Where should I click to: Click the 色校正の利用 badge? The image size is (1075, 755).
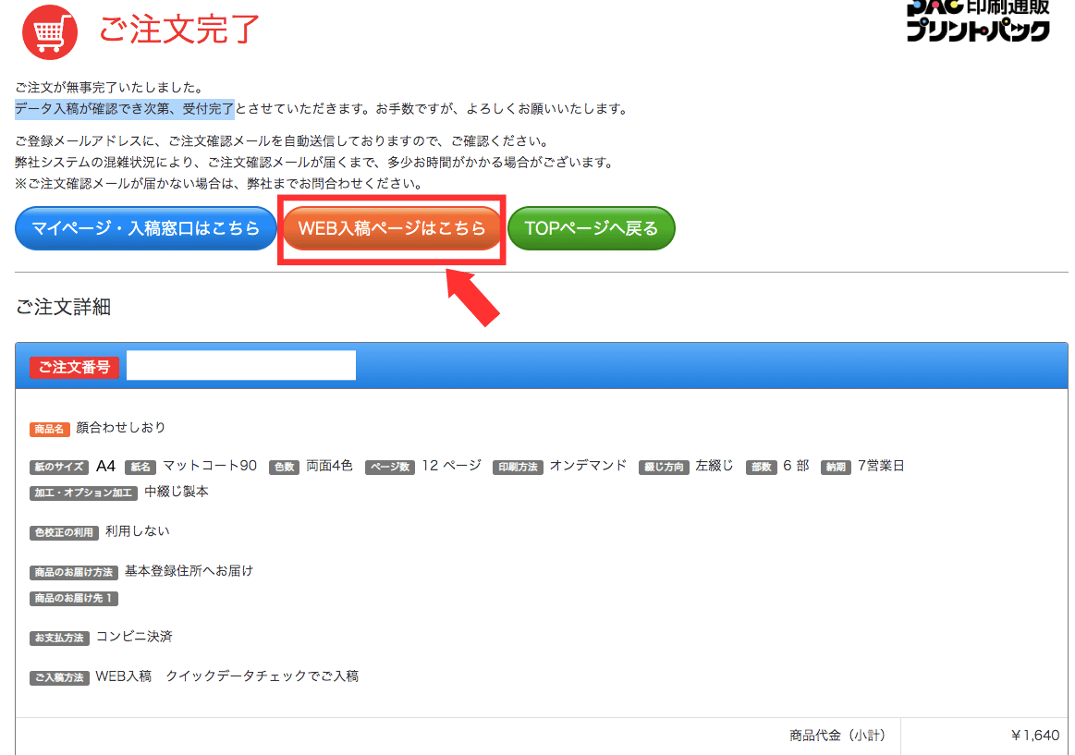[64, 533]
